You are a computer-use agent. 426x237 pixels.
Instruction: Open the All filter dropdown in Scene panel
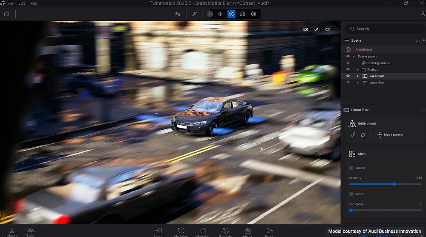click(x=420, y=41)
